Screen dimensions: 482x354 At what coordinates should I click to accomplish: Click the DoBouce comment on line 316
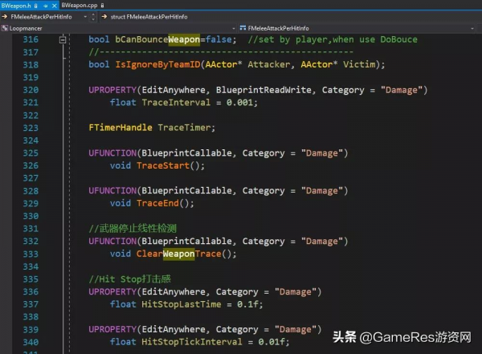point(398,39)
